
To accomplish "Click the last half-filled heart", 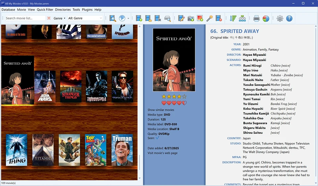I will [184, 103].
